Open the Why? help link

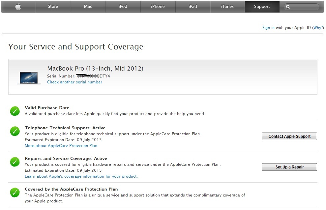(318, 28)
